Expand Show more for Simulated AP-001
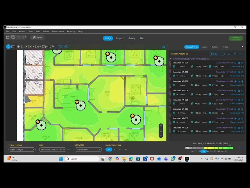 (x=237, y=67)
